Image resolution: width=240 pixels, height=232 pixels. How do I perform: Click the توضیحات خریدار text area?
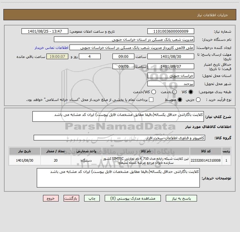click(x=118, y=178)
